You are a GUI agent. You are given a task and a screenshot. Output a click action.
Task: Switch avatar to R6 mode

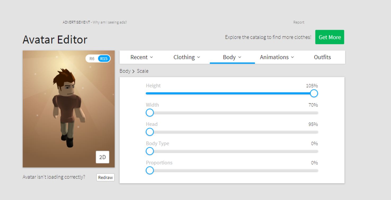pos(92,59)
